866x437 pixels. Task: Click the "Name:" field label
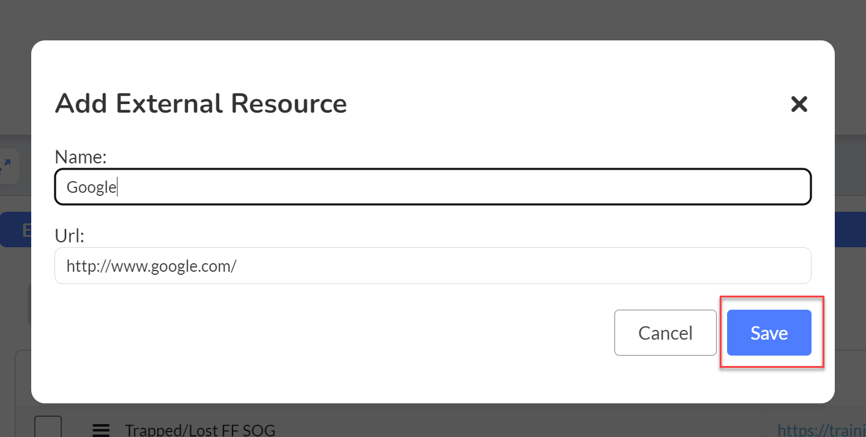click(81, 157)
